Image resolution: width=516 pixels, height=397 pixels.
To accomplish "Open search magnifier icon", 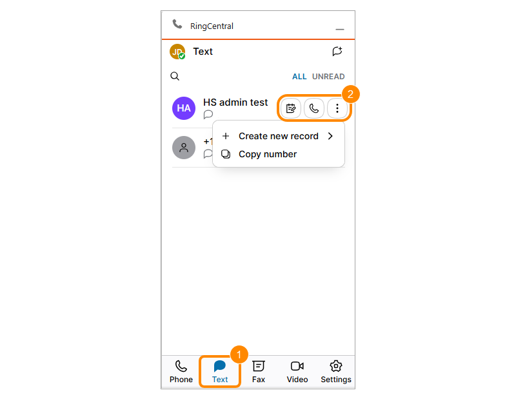I will tap(175, 76).
